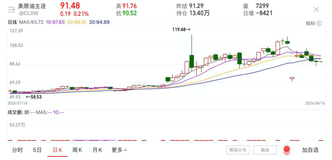Open the 日线 timeframe label

click(x=12, y=22)
